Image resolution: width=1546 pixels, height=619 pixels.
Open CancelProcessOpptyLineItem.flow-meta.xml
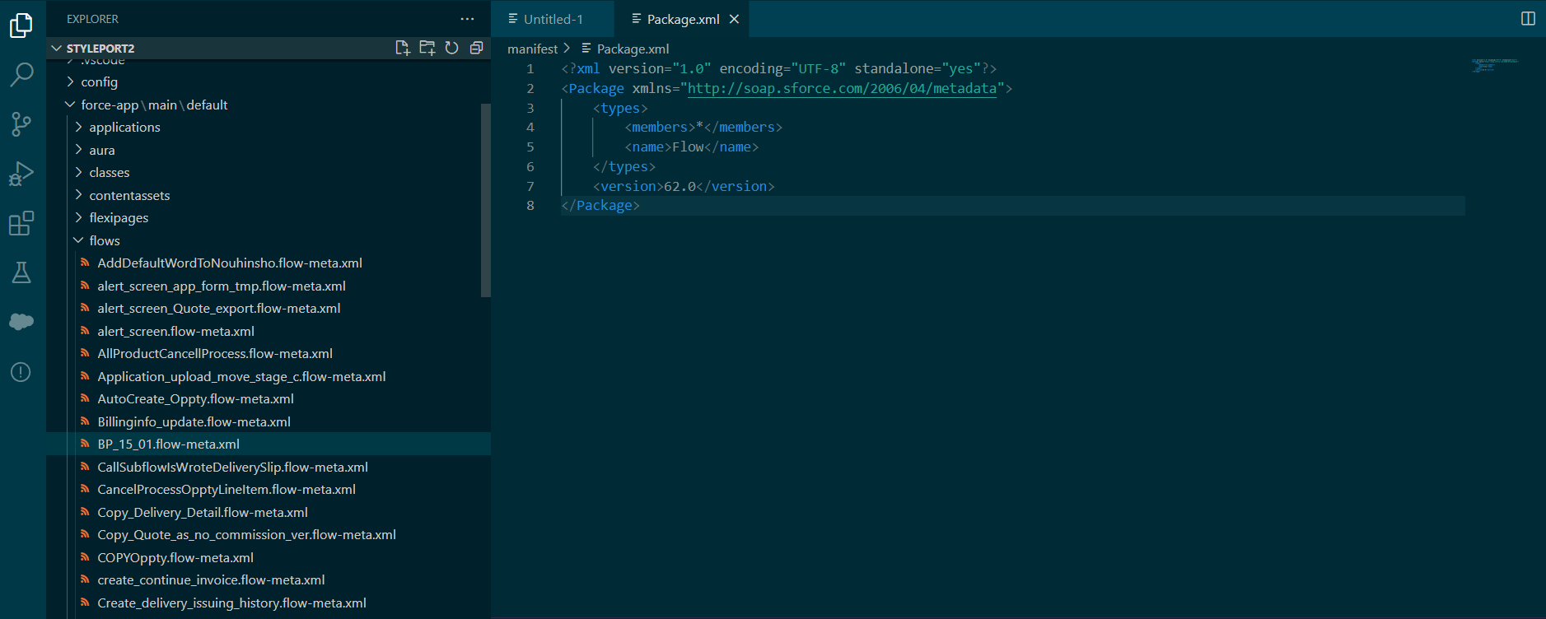269,490
